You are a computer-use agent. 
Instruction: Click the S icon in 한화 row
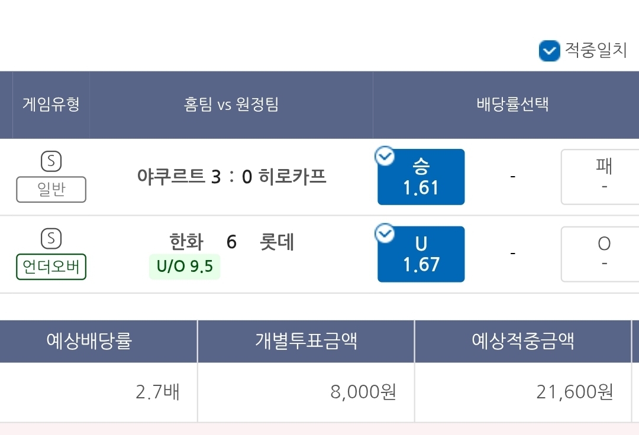[51, 238]
